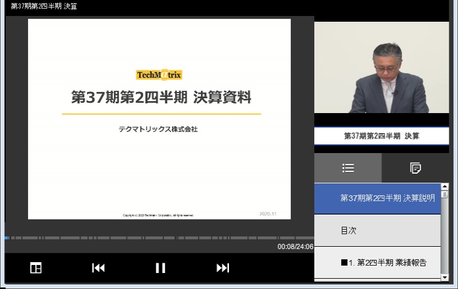Skip to the previous chapter
The height and width of the screenshot is (289, 458).
point(98,268)
